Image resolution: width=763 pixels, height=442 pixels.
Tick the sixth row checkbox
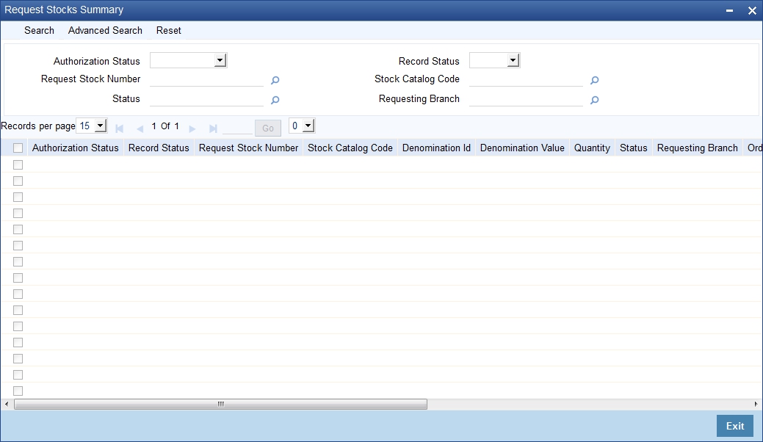click(18, 245)
